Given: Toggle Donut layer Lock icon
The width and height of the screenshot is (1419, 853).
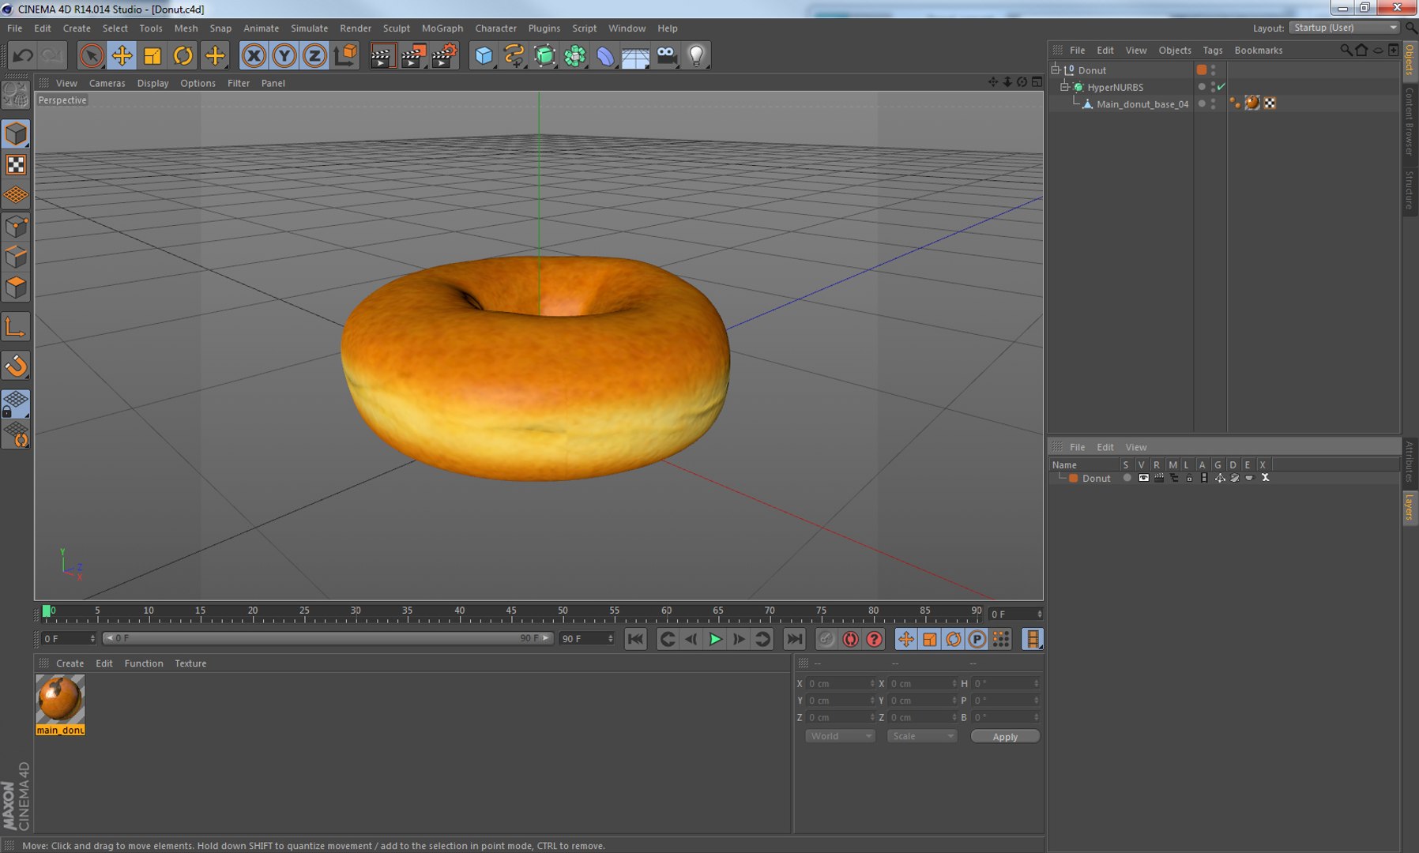Looking at the screenshot, I should [x=1189, y=478].
